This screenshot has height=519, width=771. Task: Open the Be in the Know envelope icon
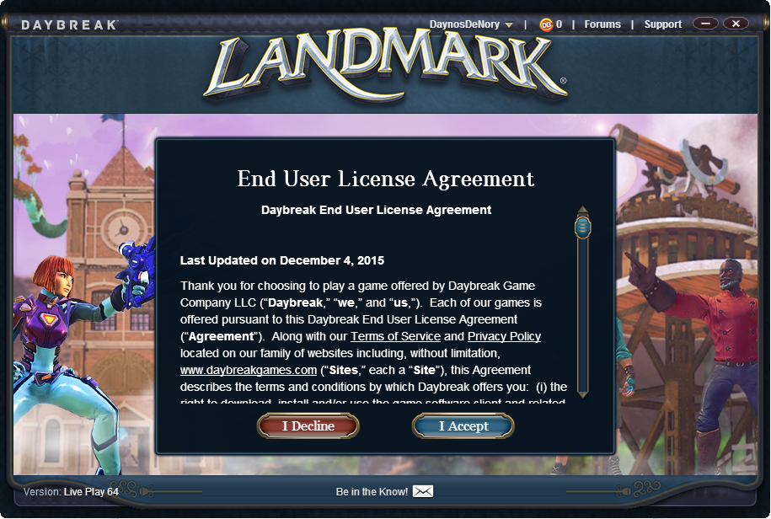pyautogui.click(x=423, y=491)
